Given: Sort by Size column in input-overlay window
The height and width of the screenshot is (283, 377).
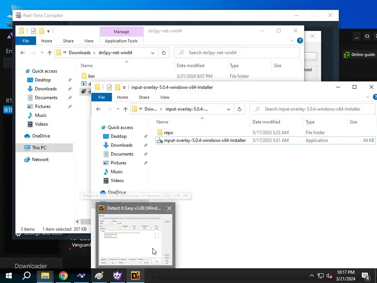Looking at the screenshot, I should 353,122.
